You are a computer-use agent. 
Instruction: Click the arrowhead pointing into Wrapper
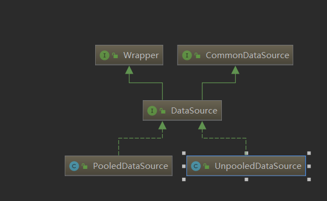pos(129,70)
